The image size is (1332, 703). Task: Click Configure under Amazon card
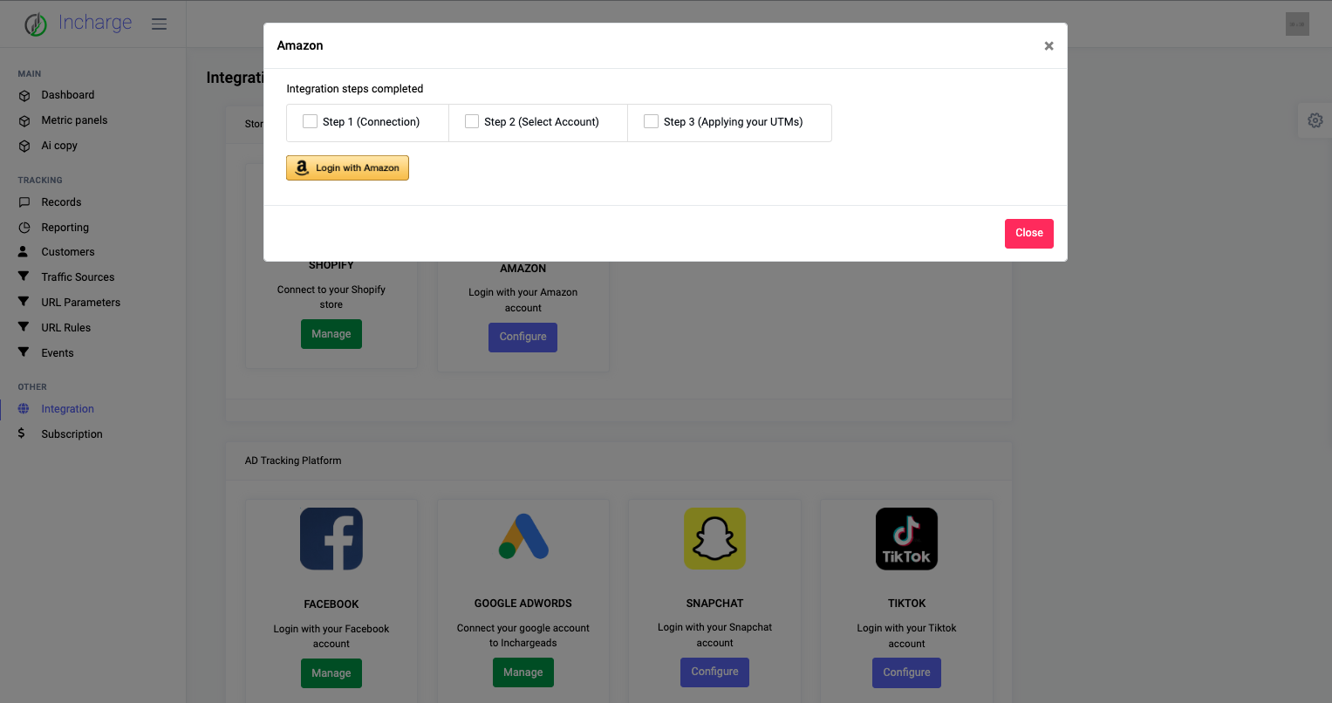coord(523,337)
